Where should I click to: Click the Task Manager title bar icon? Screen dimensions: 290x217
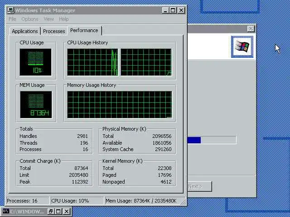(x=11, y=10)
